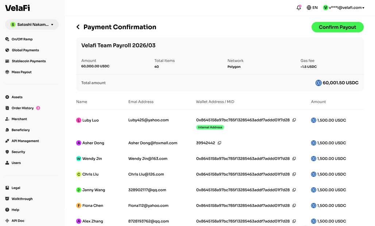
Task: Click the globe language icon
Action: tap(309, 8)
